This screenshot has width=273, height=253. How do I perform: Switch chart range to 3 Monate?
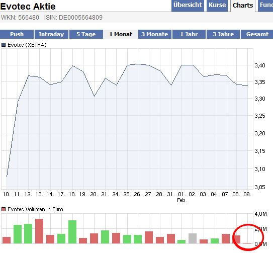155,34
